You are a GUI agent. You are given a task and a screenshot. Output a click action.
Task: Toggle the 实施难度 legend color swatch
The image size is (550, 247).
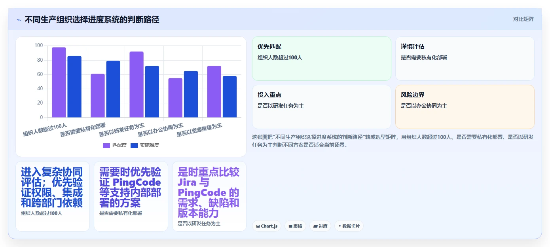(134, 145)
